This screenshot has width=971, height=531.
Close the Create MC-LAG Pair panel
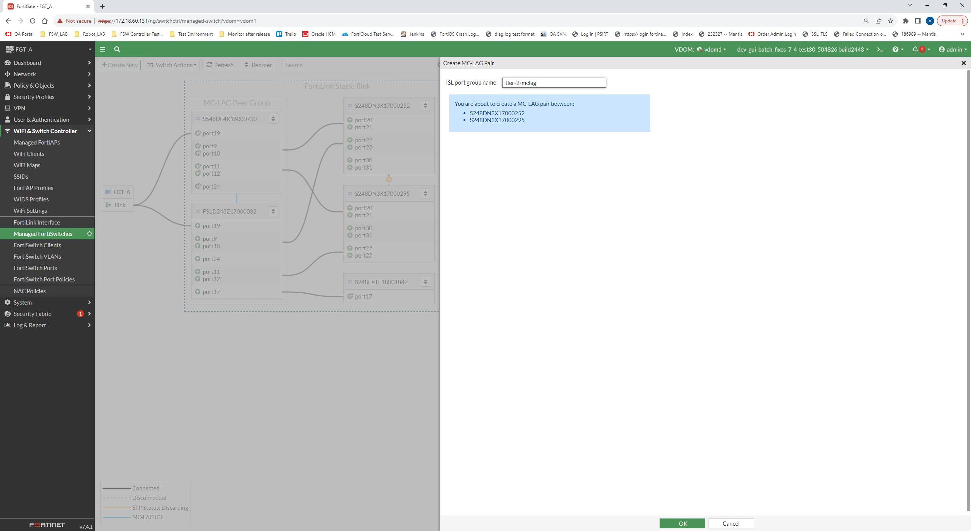pos(963,63)
